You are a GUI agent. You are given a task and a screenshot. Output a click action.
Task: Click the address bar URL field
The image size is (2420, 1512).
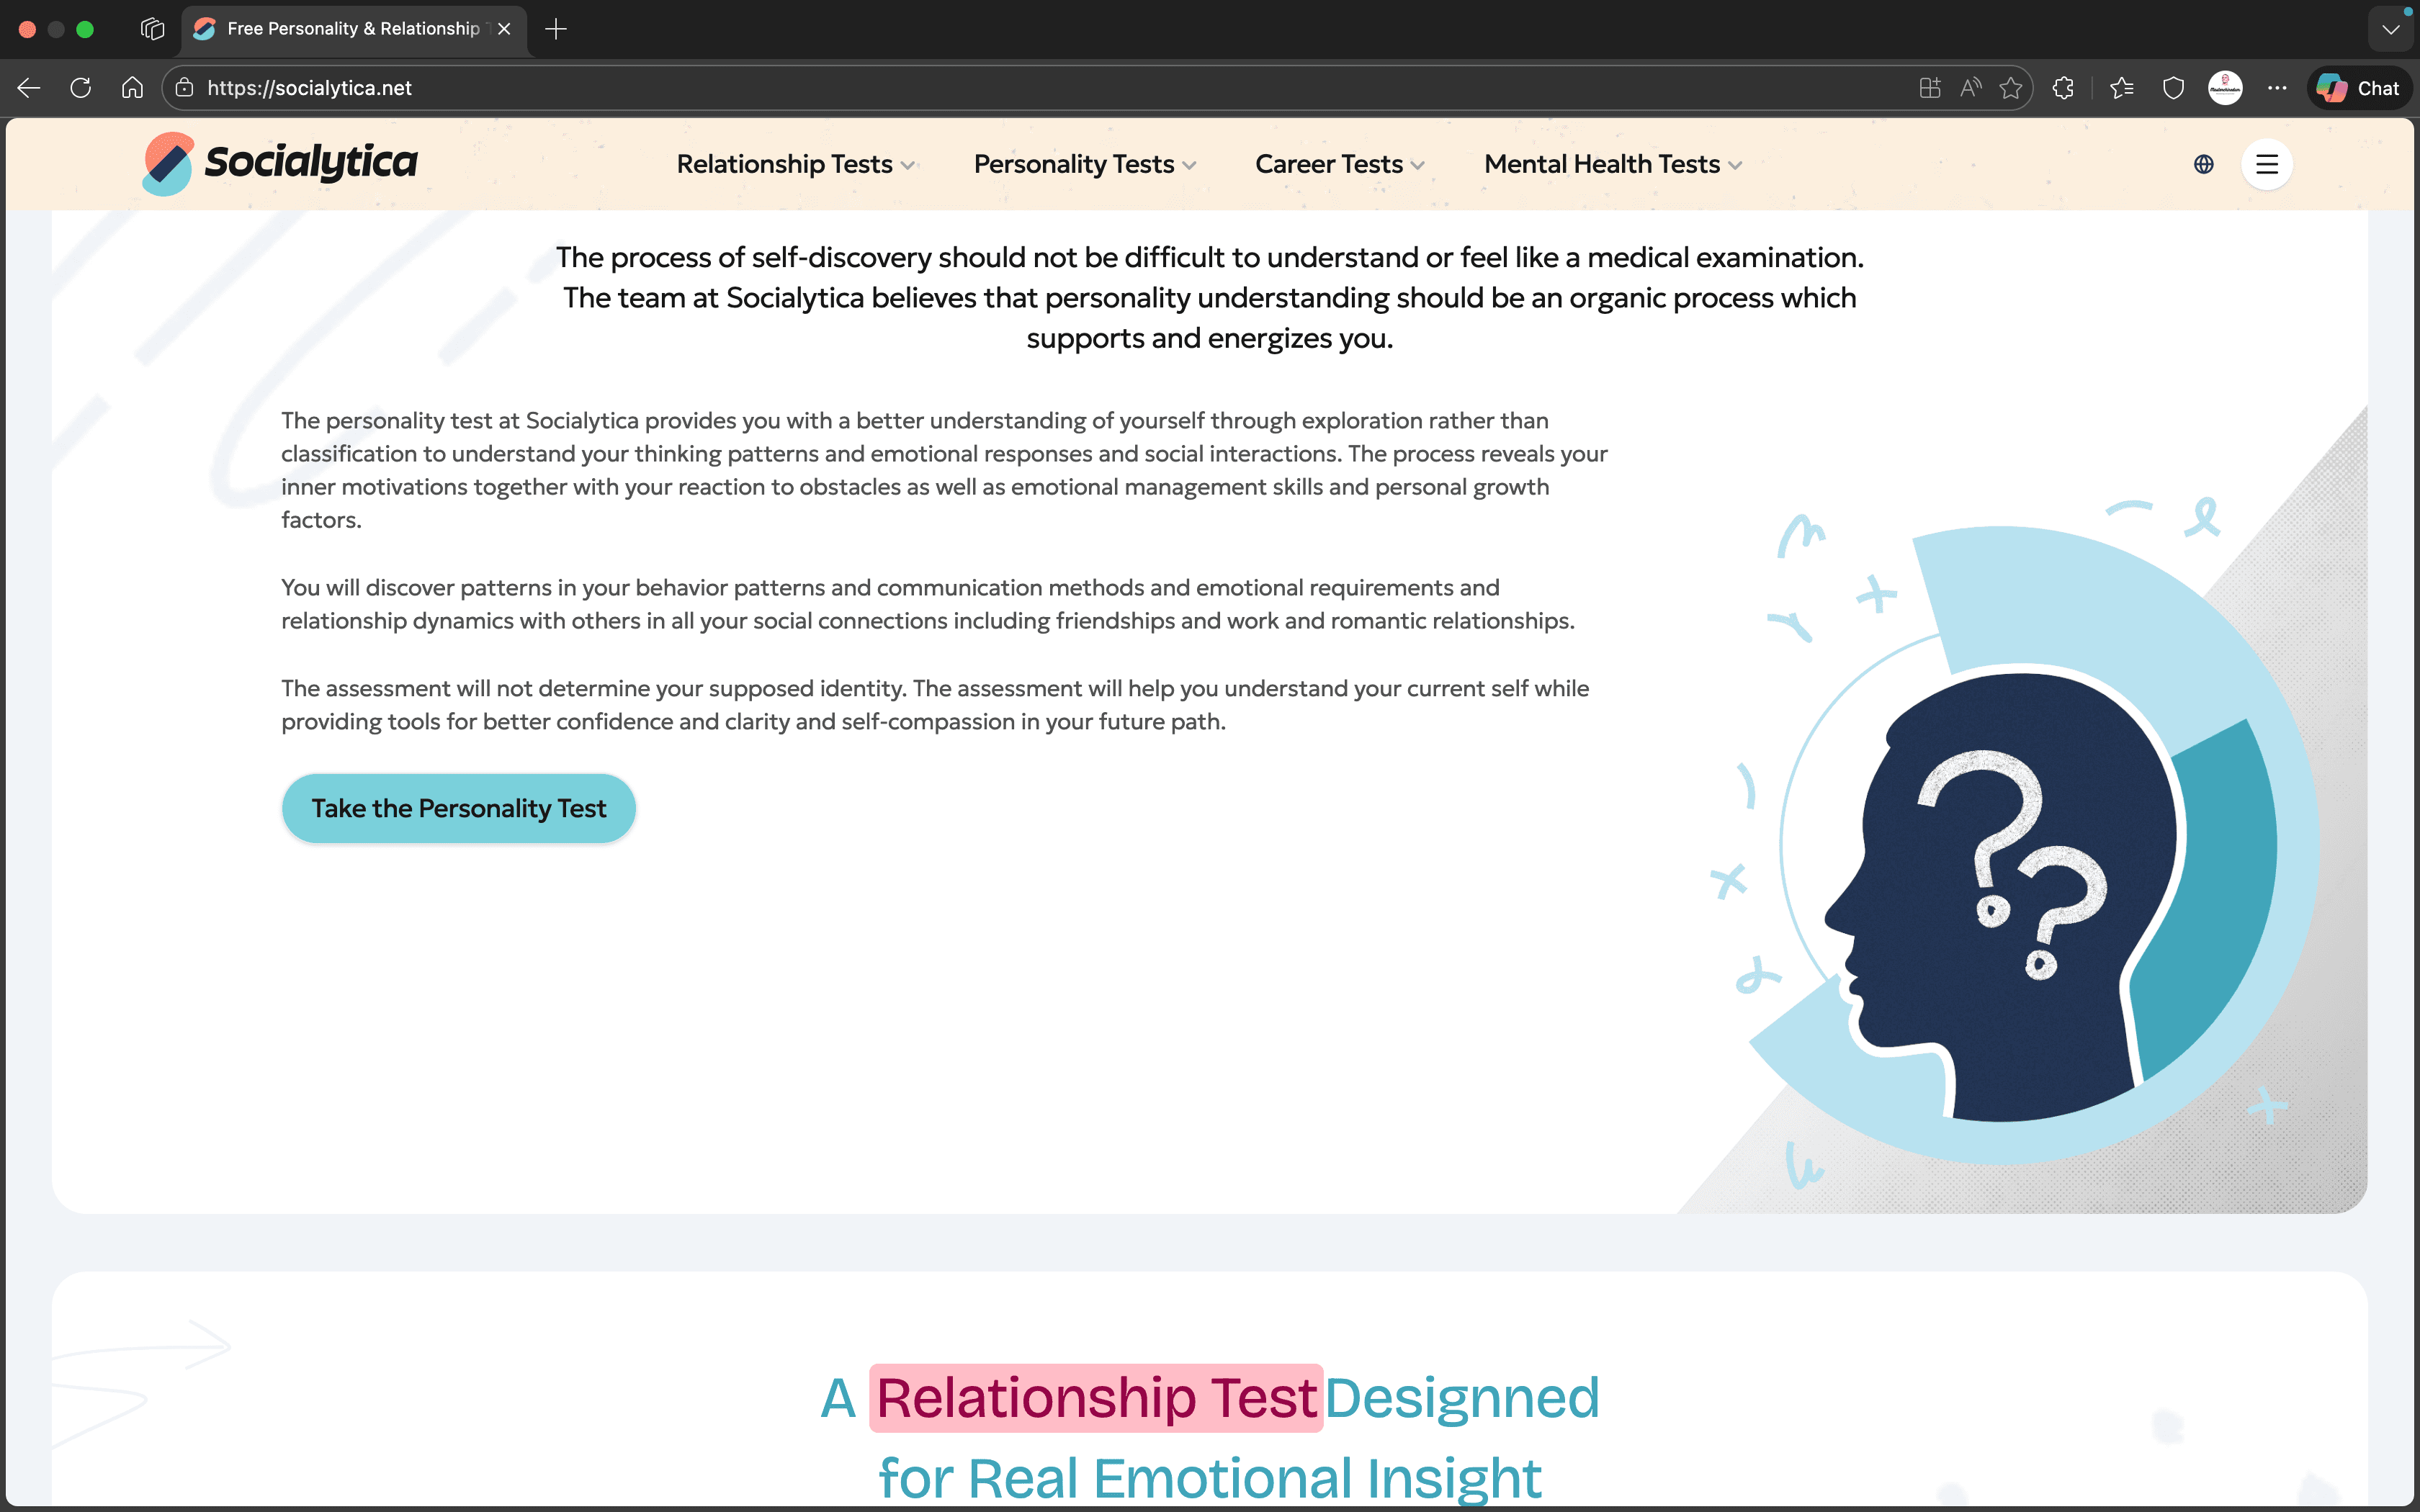(x=1000, y=88)
